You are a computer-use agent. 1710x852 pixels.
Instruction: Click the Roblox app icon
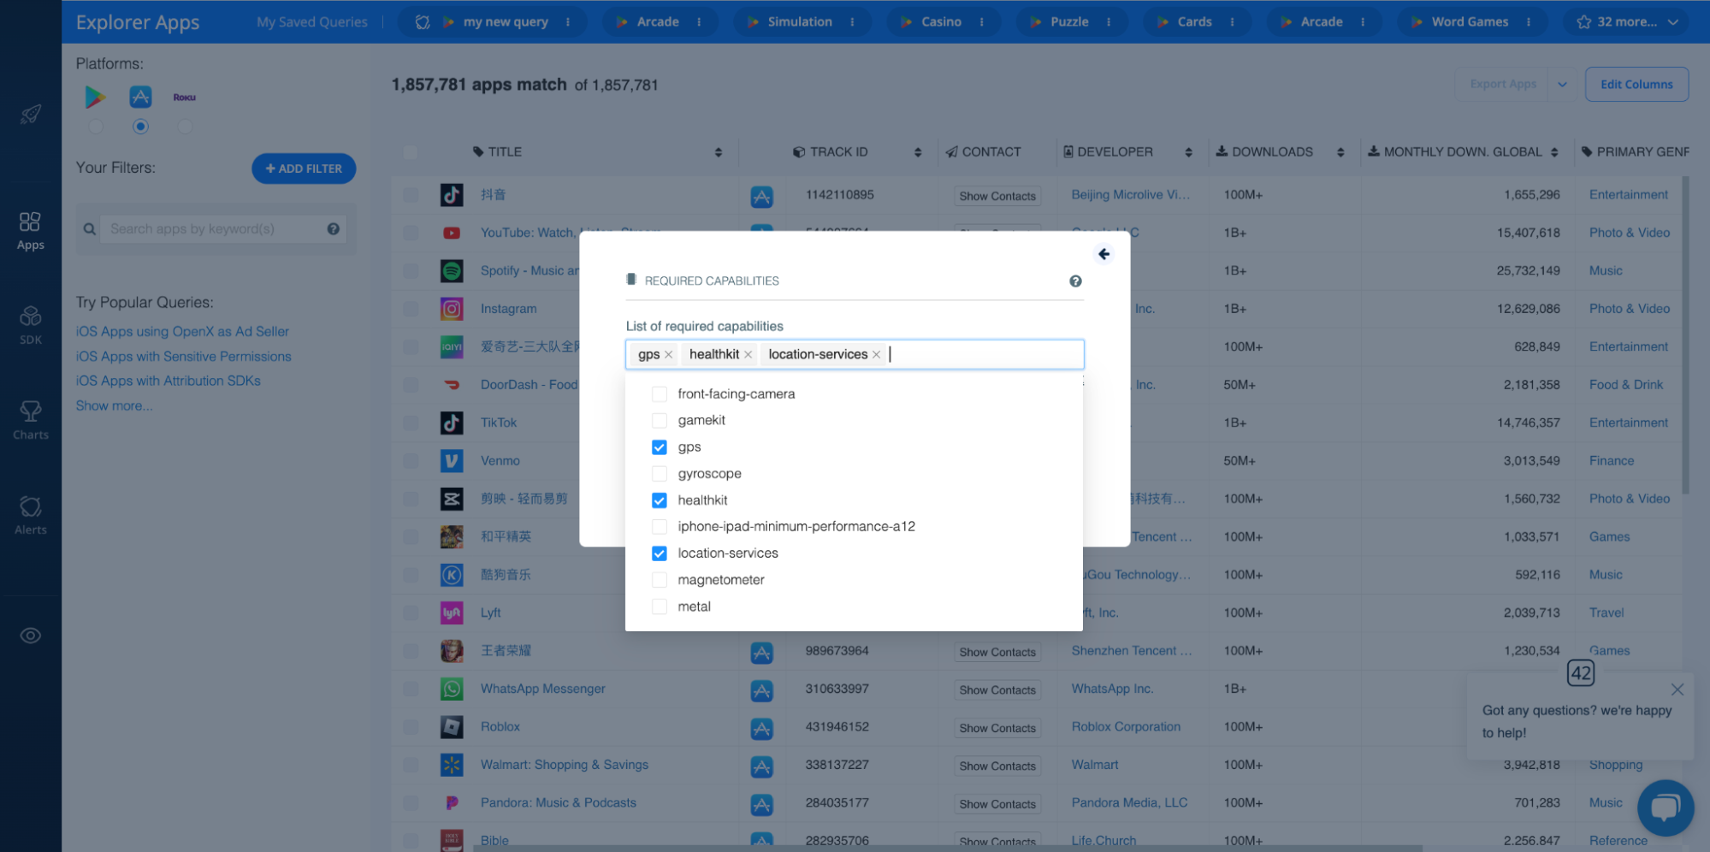pos(452,727)
